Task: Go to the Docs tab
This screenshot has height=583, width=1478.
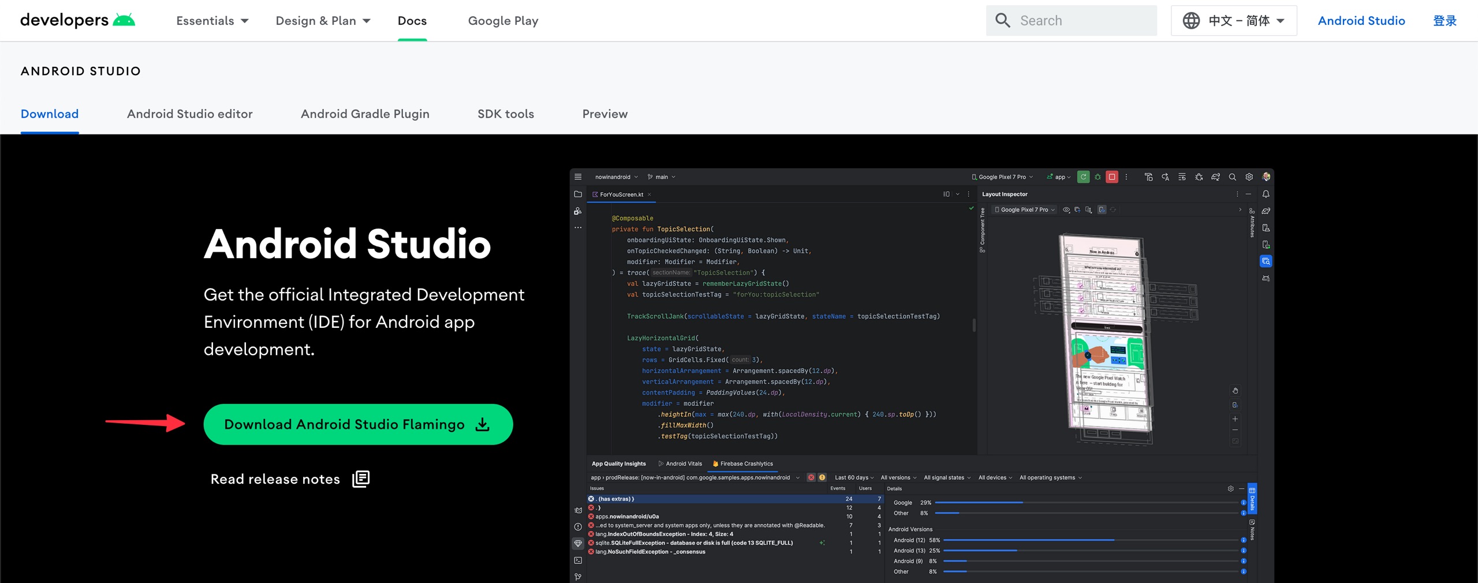Action: pos(412,21)
